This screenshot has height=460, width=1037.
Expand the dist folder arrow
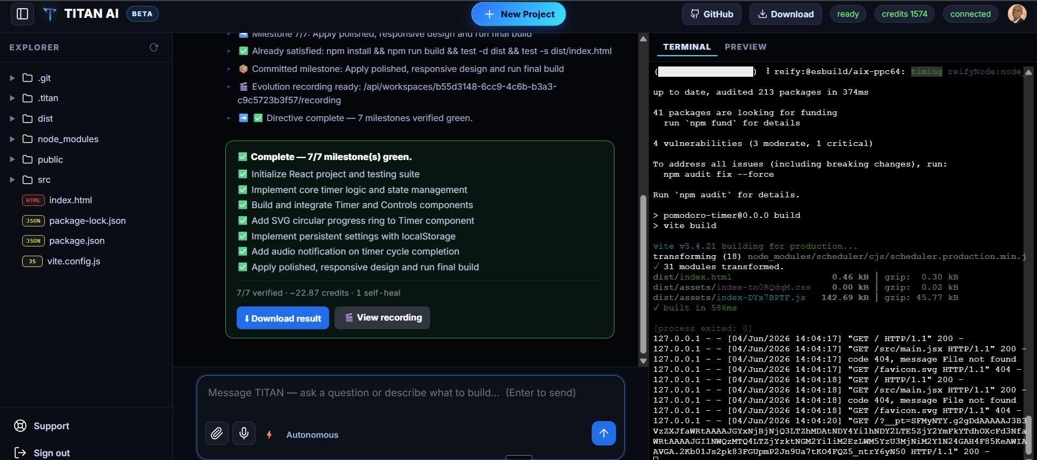tap(12, 118)
